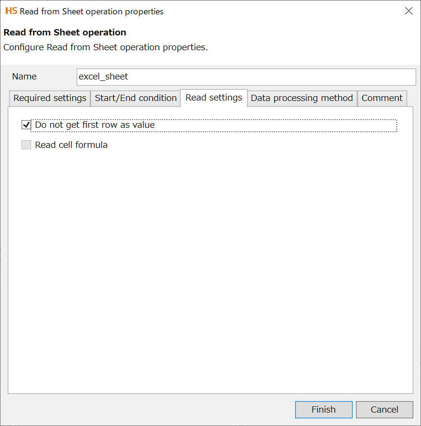Click the HS application icon in title bar
Viewport: 421px width, 426px height.
click(11, 11)
